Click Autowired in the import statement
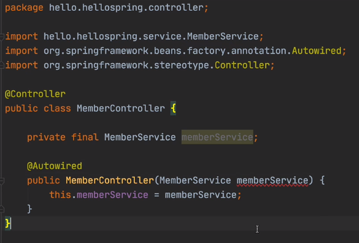The width and height of the screenshot is (359, 243). pos(317,51)
